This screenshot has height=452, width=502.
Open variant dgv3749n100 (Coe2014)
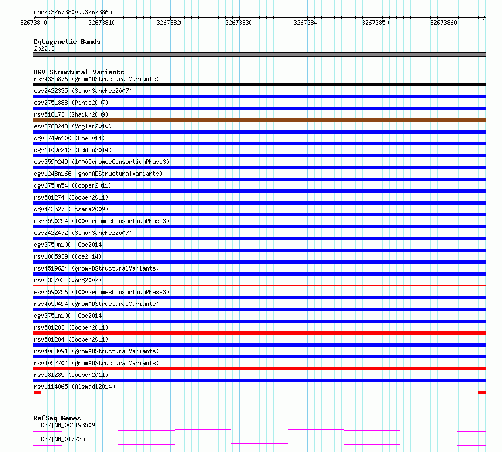click(x=69, y=138)
